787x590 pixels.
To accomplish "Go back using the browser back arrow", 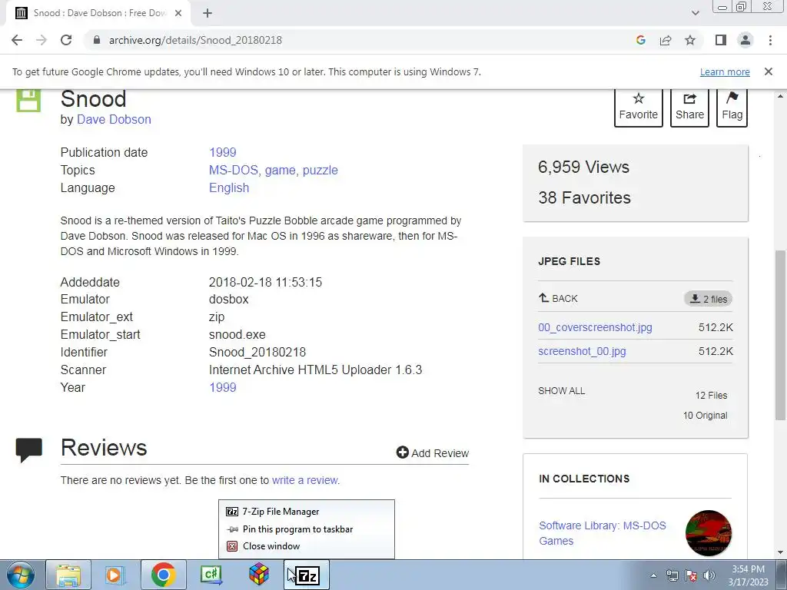I will click(17, 40).
